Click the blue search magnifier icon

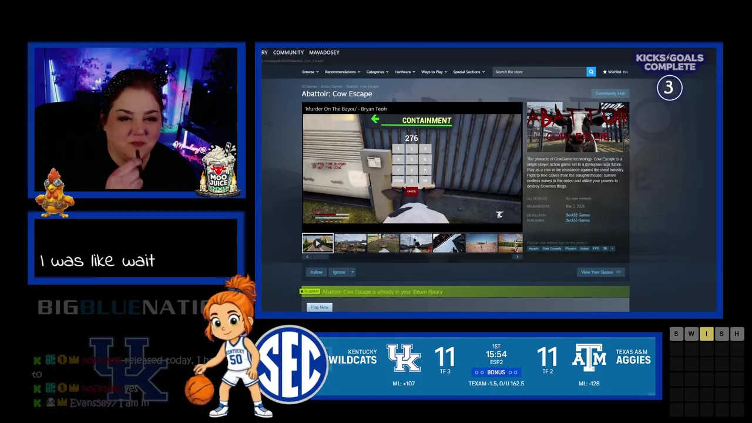coord(591,72)
